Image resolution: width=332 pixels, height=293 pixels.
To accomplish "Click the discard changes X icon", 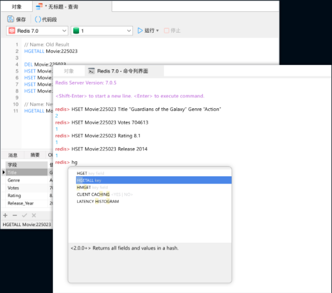I will click(34, 215).
